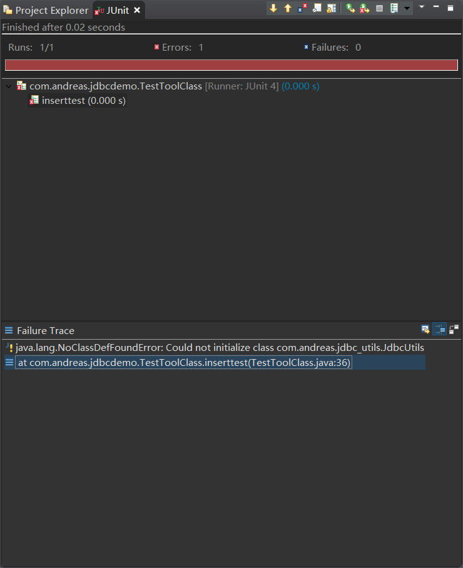
Task: Click the blue Failures marker icon
Action: (306, 47)
